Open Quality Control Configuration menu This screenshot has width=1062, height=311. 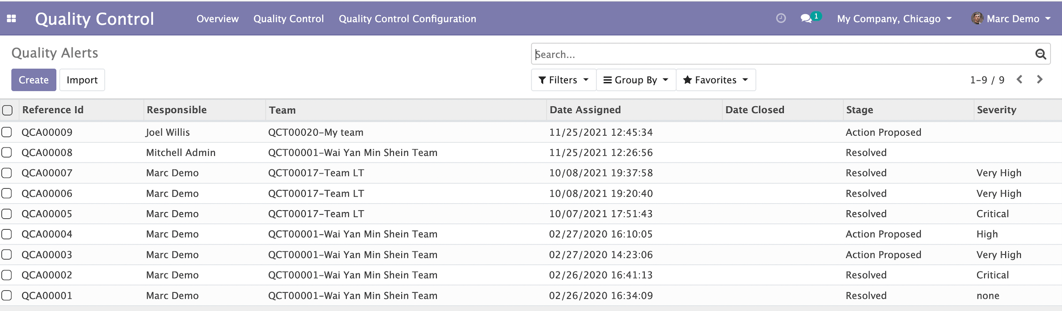407,19
